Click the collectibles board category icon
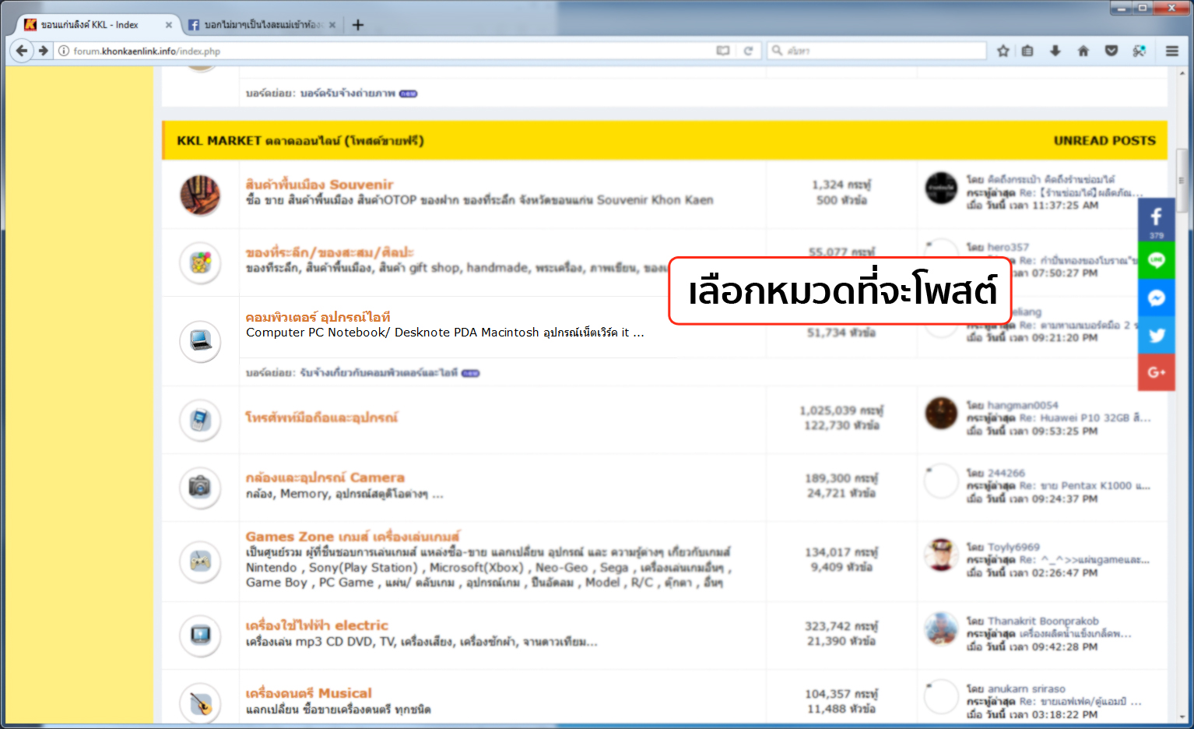The height and width of the screenshot is (729, 1194). click(x=200, y=262)
